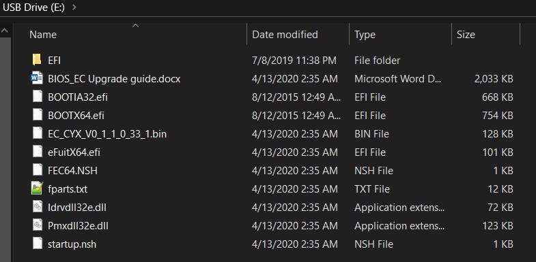
Task: Click USB Drive (E:) in the address bar
Action: 34,7
